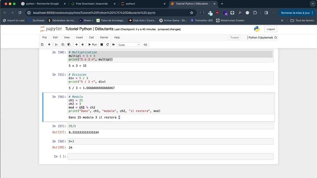Switch to the python/ tab

(130, 3)
